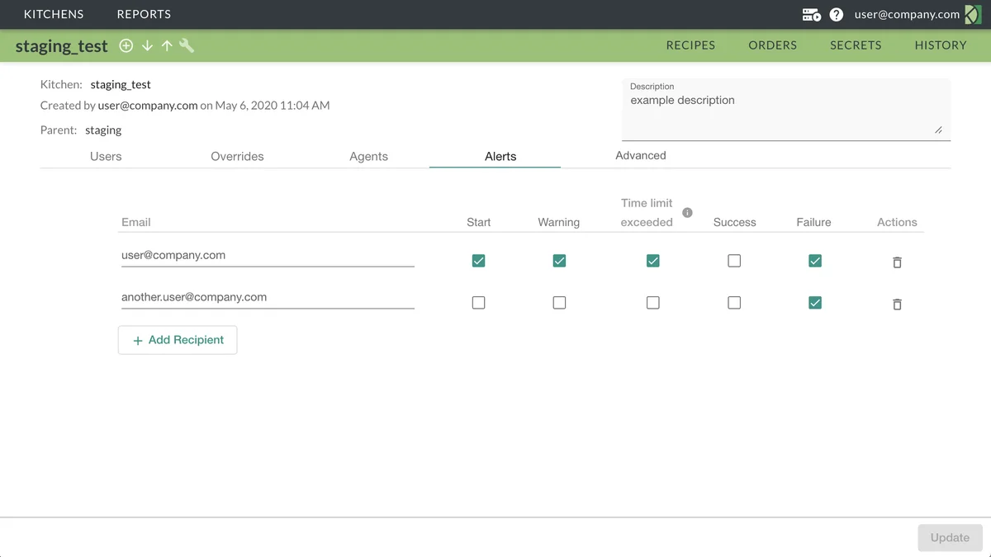Click the add (plus circle) icon beside staging_test
This screenshot has width=991, height=557.
coord(126,46)
